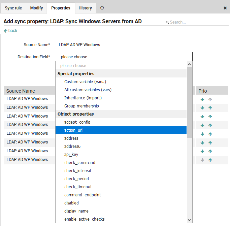The width and height of the screenshot is (230, 226).
Task: Switch to the Sync rule tab
Action: tap(13, 8)
